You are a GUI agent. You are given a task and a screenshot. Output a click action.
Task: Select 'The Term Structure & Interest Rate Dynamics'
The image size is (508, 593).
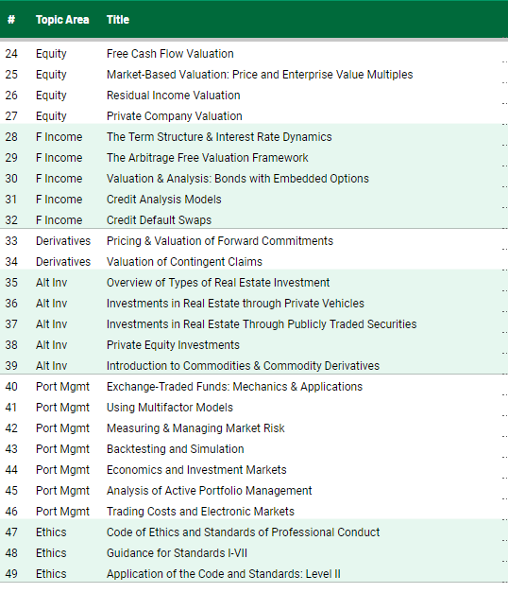(x=219, y=137)
